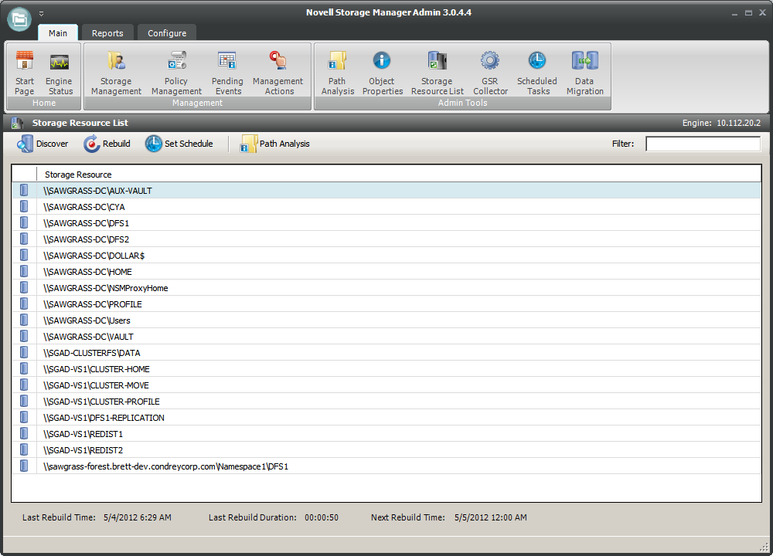Image resolution: width=773 pixels, height=556 pixels.
Task: Click the Storage Resource List panel header icon
Action: click(18, 123)
